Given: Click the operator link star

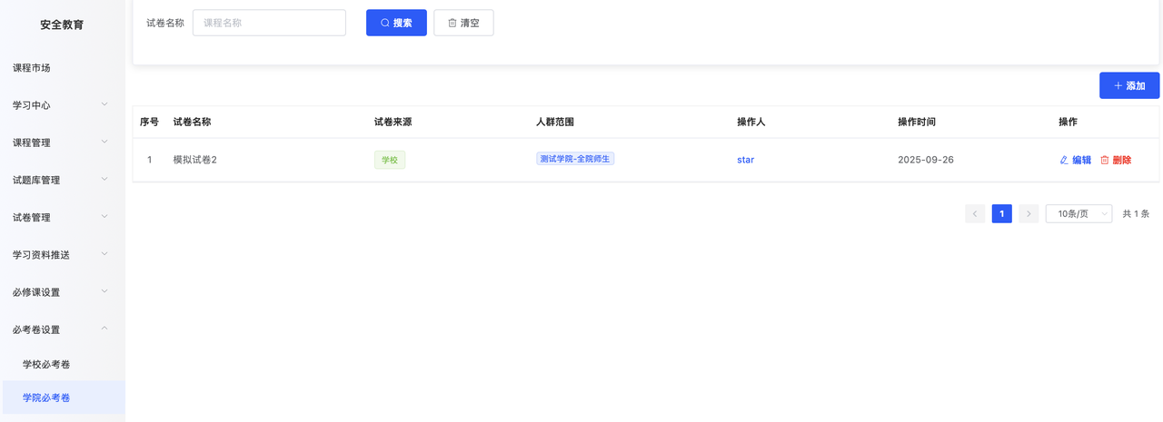Looking at the screenshot, I should click(745, 160).
